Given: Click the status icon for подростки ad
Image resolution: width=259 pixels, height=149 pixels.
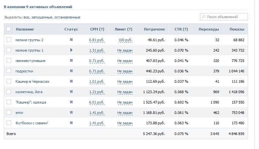Looking at the screenshot, I should point(71,71).
